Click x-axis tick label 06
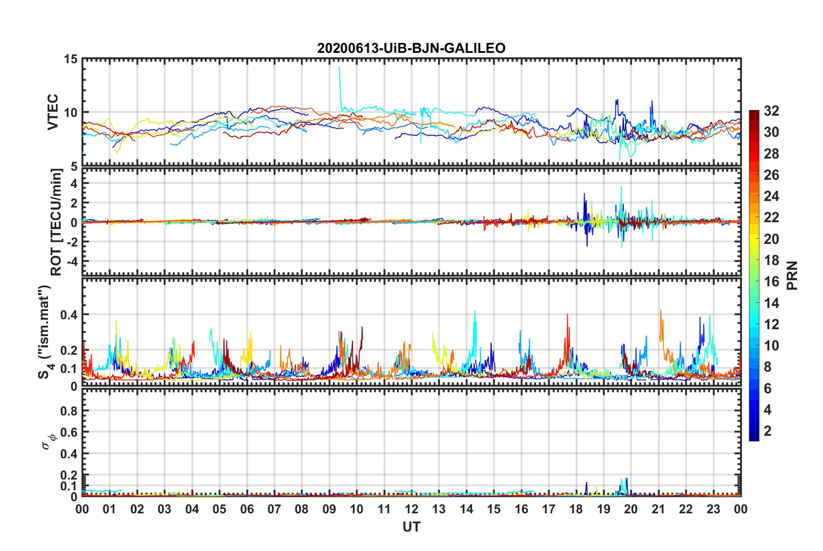This screenshot has height=551, width=823. pyautogui.click(x=247, y=509)
